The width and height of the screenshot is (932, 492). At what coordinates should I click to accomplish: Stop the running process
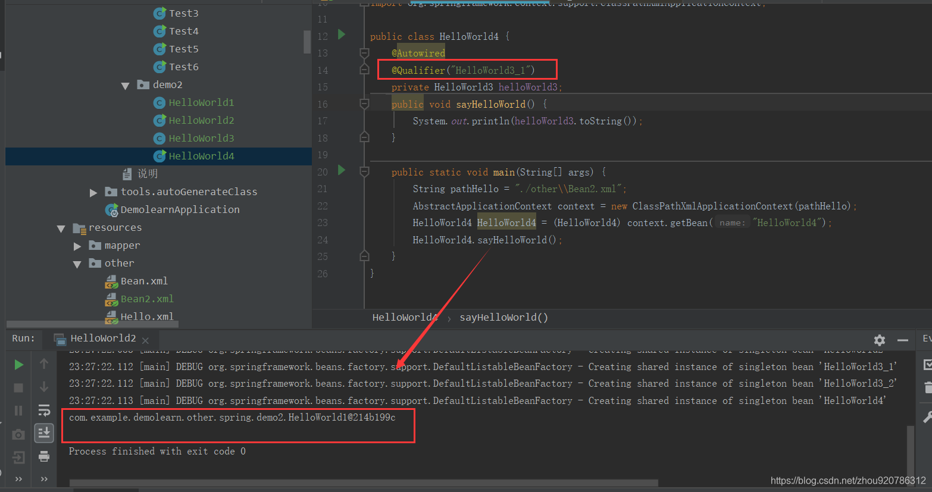point(18,387)
